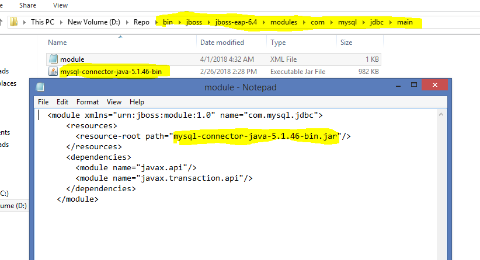Click Notepad scrollbar up arrow
The width and height of the screenshot is (480, 260).
441,115
